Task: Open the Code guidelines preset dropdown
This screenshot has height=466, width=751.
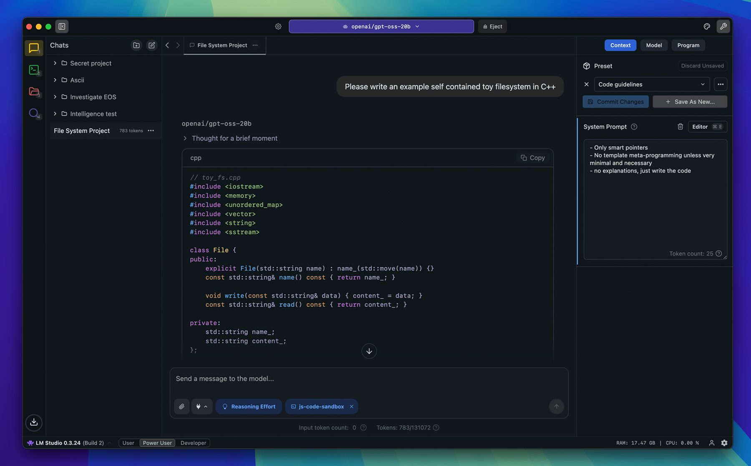Action: [652, 84]
